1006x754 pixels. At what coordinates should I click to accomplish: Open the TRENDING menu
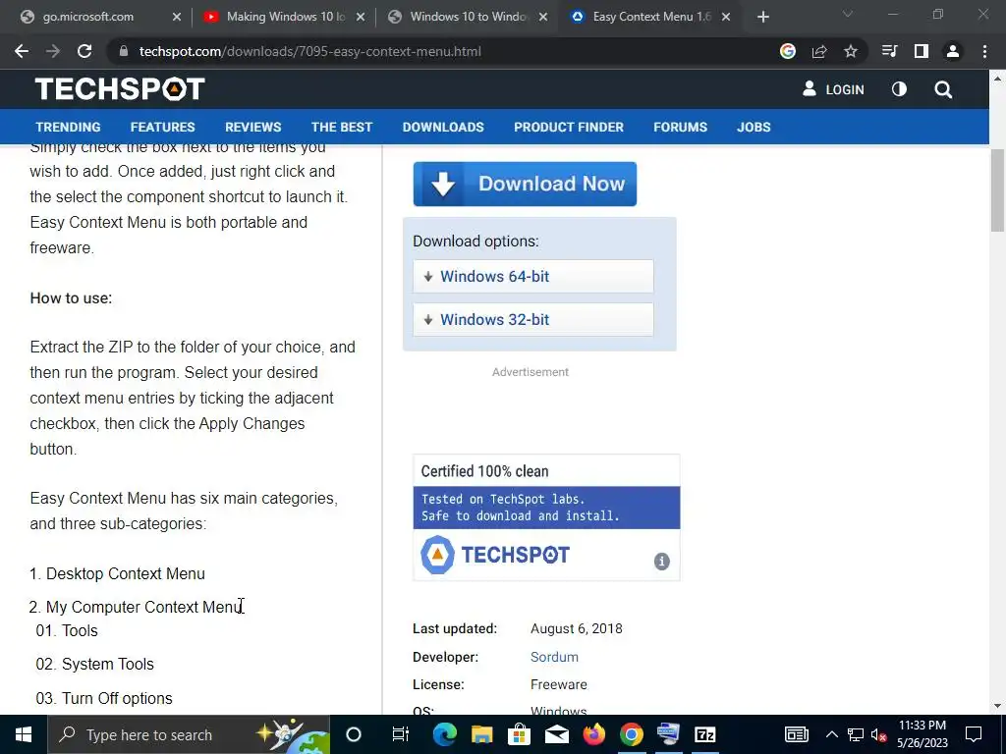68,127
